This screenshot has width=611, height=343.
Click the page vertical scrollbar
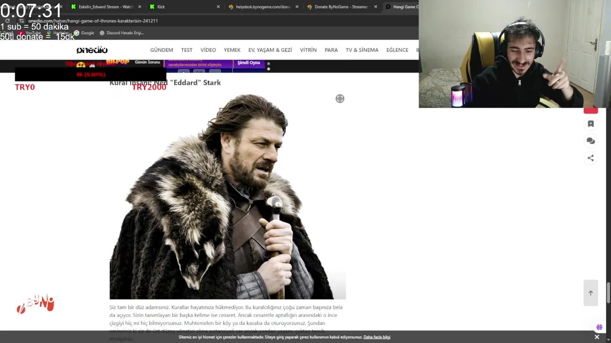coord(608,293)
